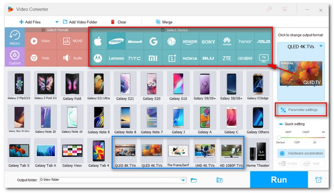Expand the Add Files dropdown arrow

(57, 22)
